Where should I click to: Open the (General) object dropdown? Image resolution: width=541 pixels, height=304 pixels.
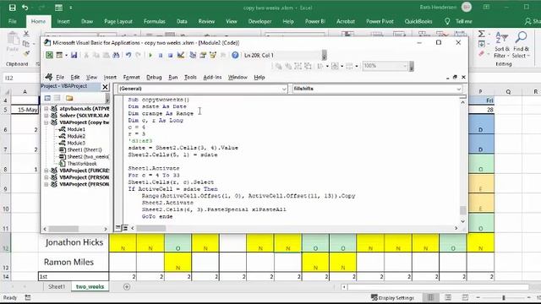[284, 89]
